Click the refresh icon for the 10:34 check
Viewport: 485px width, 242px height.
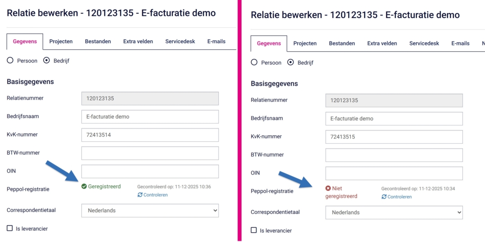(384, 197)
